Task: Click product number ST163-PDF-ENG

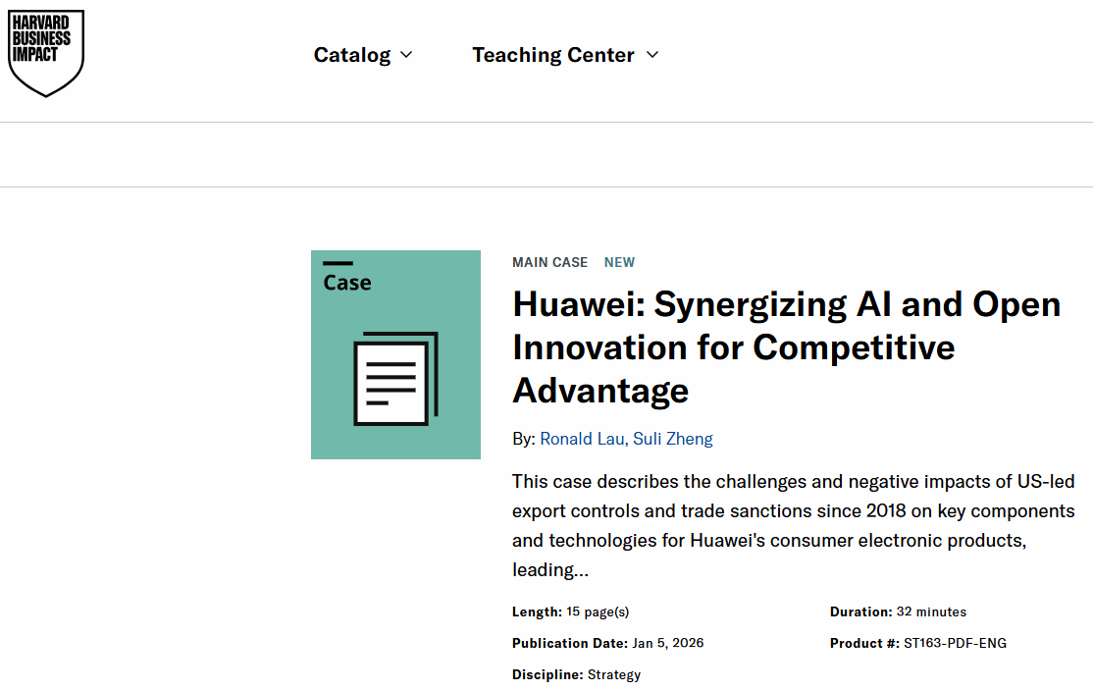Action: (954, 643)
